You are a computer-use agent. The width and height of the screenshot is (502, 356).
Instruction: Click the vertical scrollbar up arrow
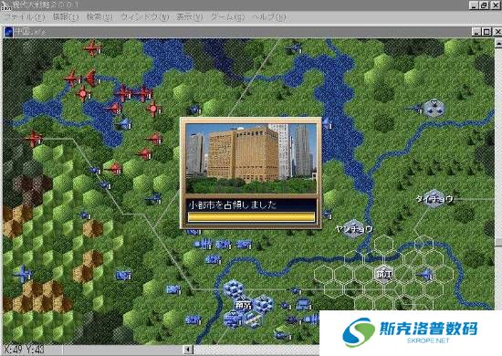coord(498,43)
